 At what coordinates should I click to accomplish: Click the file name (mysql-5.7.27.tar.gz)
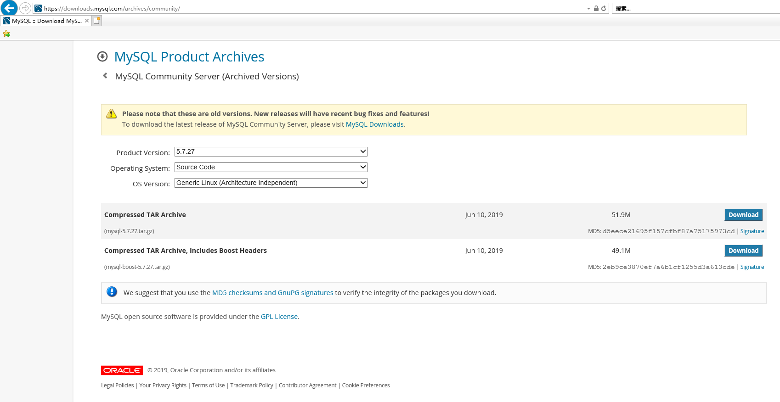click(129, 231)
